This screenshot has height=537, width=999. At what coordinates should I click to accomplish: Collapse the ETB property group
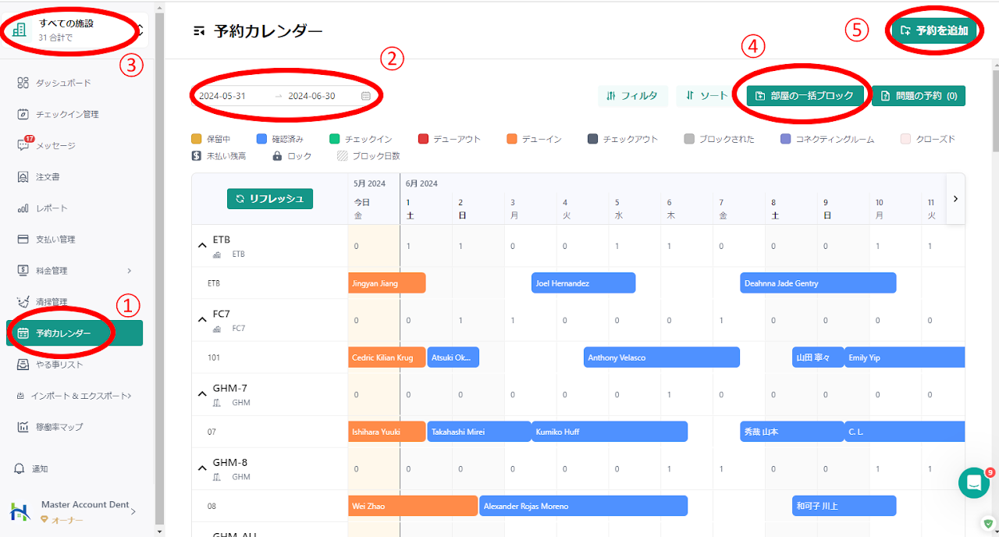tap(201, 245)
